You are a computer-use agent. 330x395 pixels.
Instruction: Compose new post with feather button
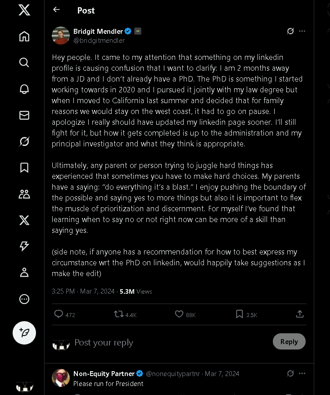(x=24, y=333)
